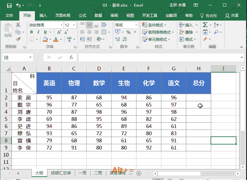The image size is (247, 180).
Task: Click the fill color paint bucket swatch
Action: (45, 39)
